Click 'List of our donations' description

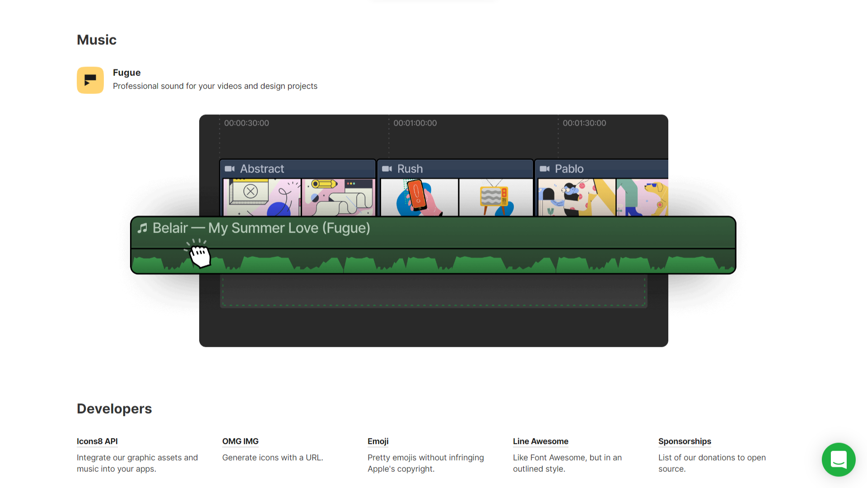click(712, 463)
